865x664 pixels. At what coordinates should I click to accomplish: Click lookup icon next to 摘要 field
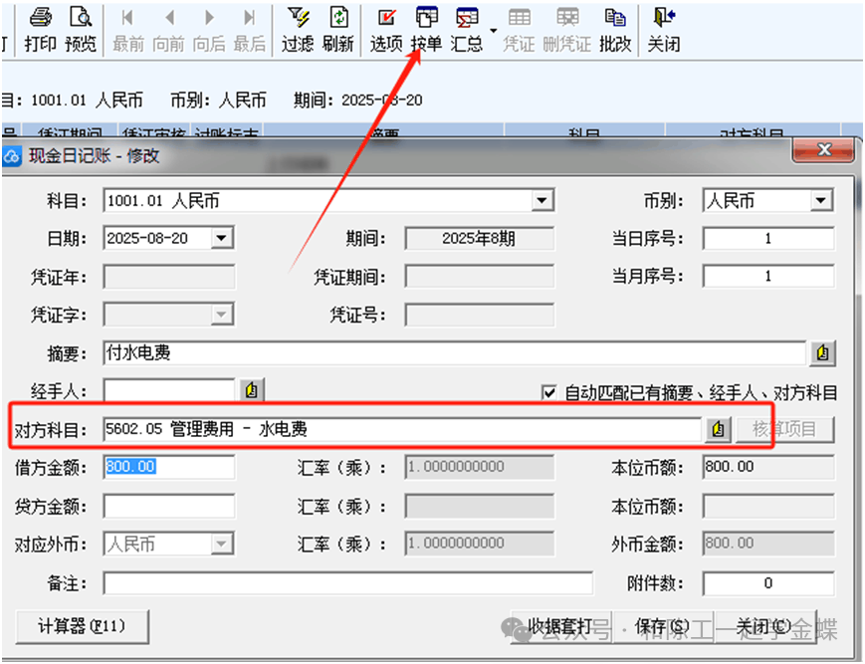click(822, 353)
